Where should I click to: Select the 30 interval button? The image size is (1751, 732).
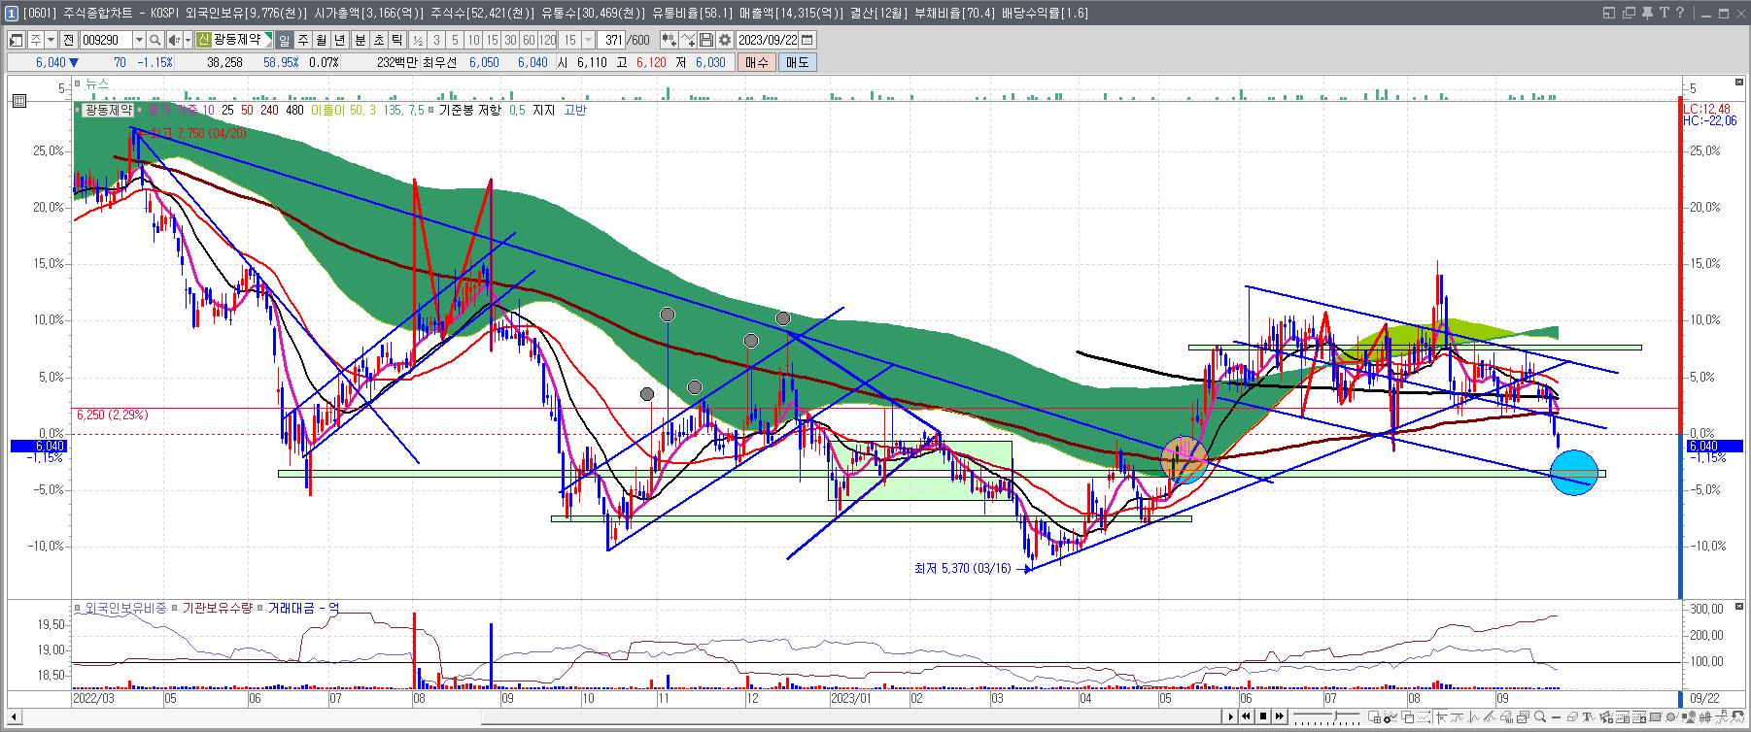tap(510, 40)
